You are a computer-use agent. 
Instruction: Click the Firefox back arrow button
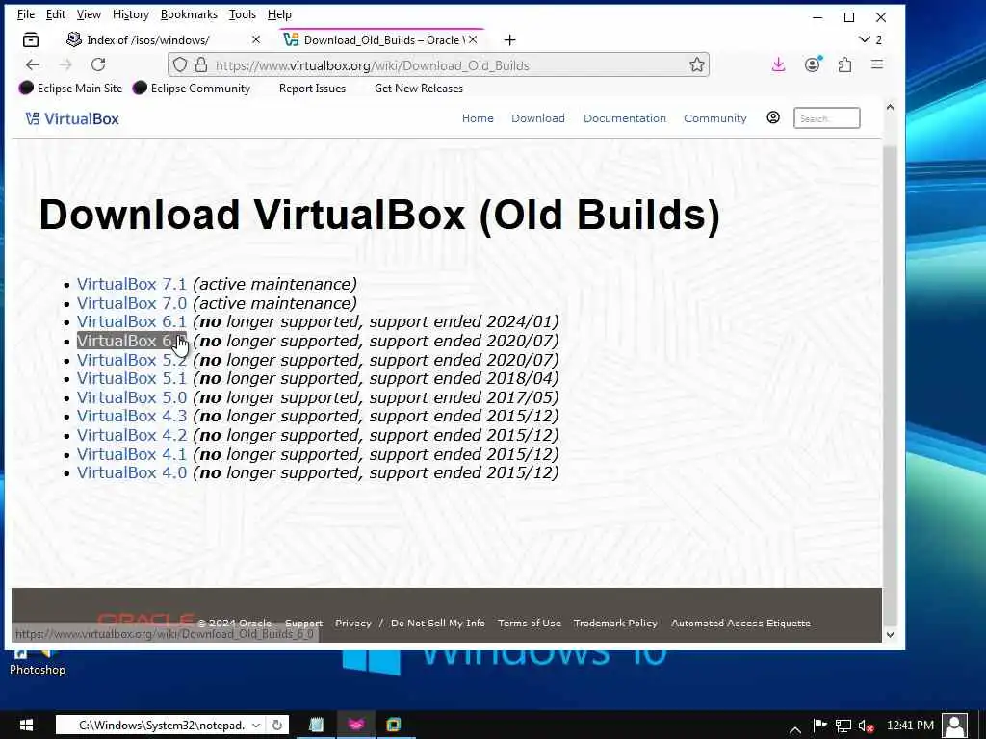tap(33, 64)
